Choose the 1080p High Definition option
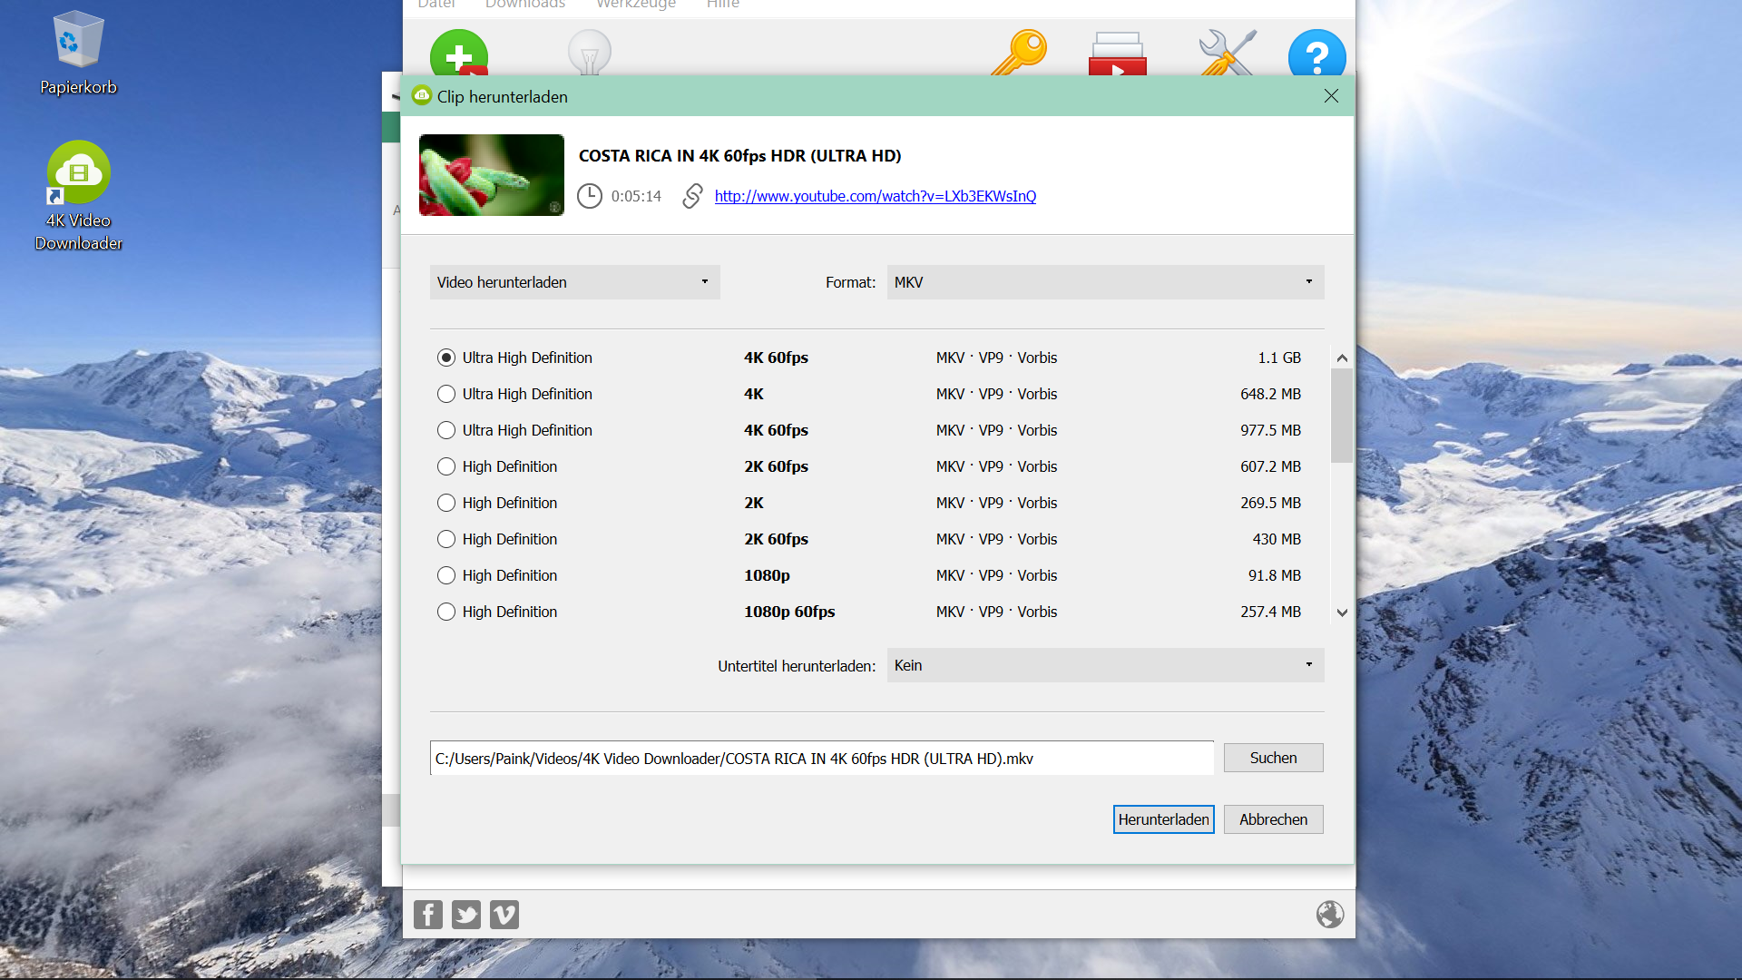Viewport: 1742px width, 980px height. [446, 575]
